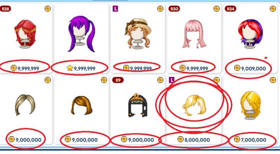Image resolution: width=280 pixels, height=154 pixels.
Task: Choose the straw hat ginger hair item
Action: point(138,34)
